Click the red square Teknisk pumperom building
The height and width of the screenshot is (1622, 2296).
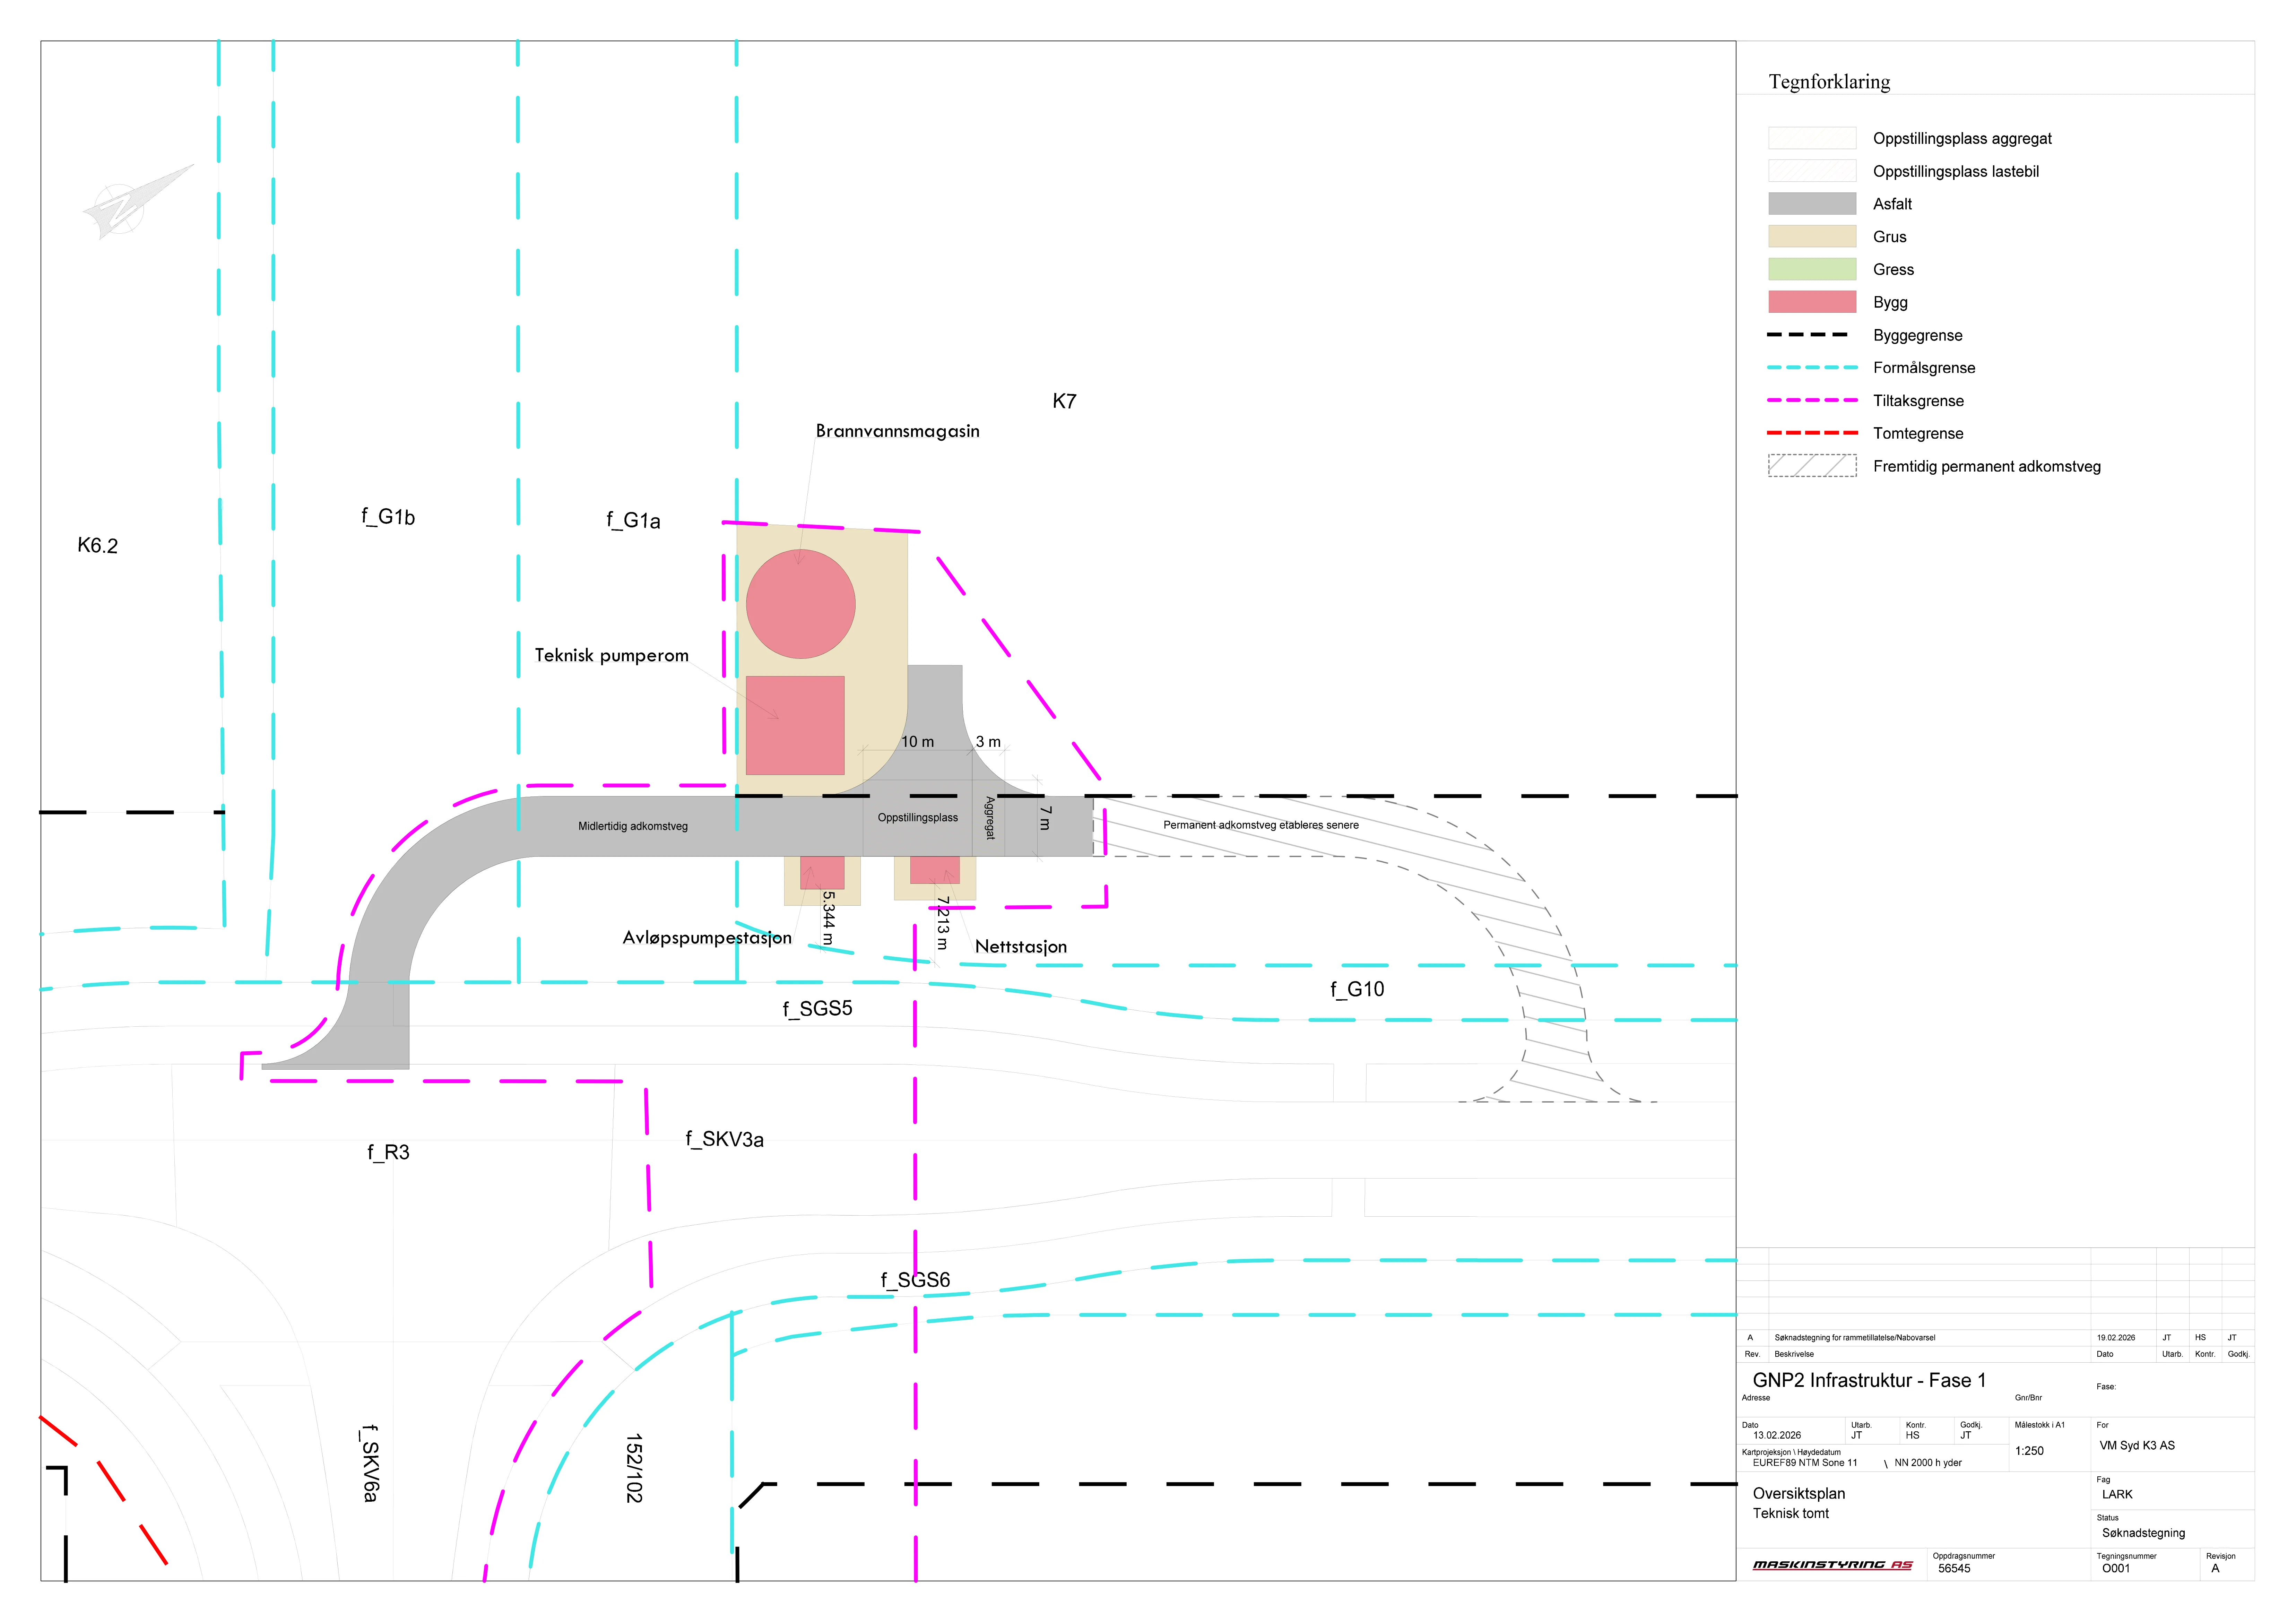[795, 725]
